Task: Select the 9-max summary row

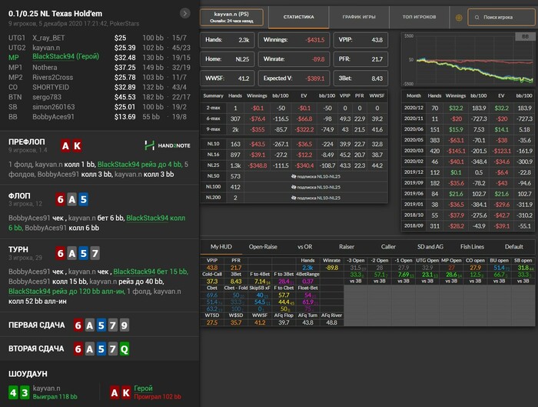Action: pos(294,129)
